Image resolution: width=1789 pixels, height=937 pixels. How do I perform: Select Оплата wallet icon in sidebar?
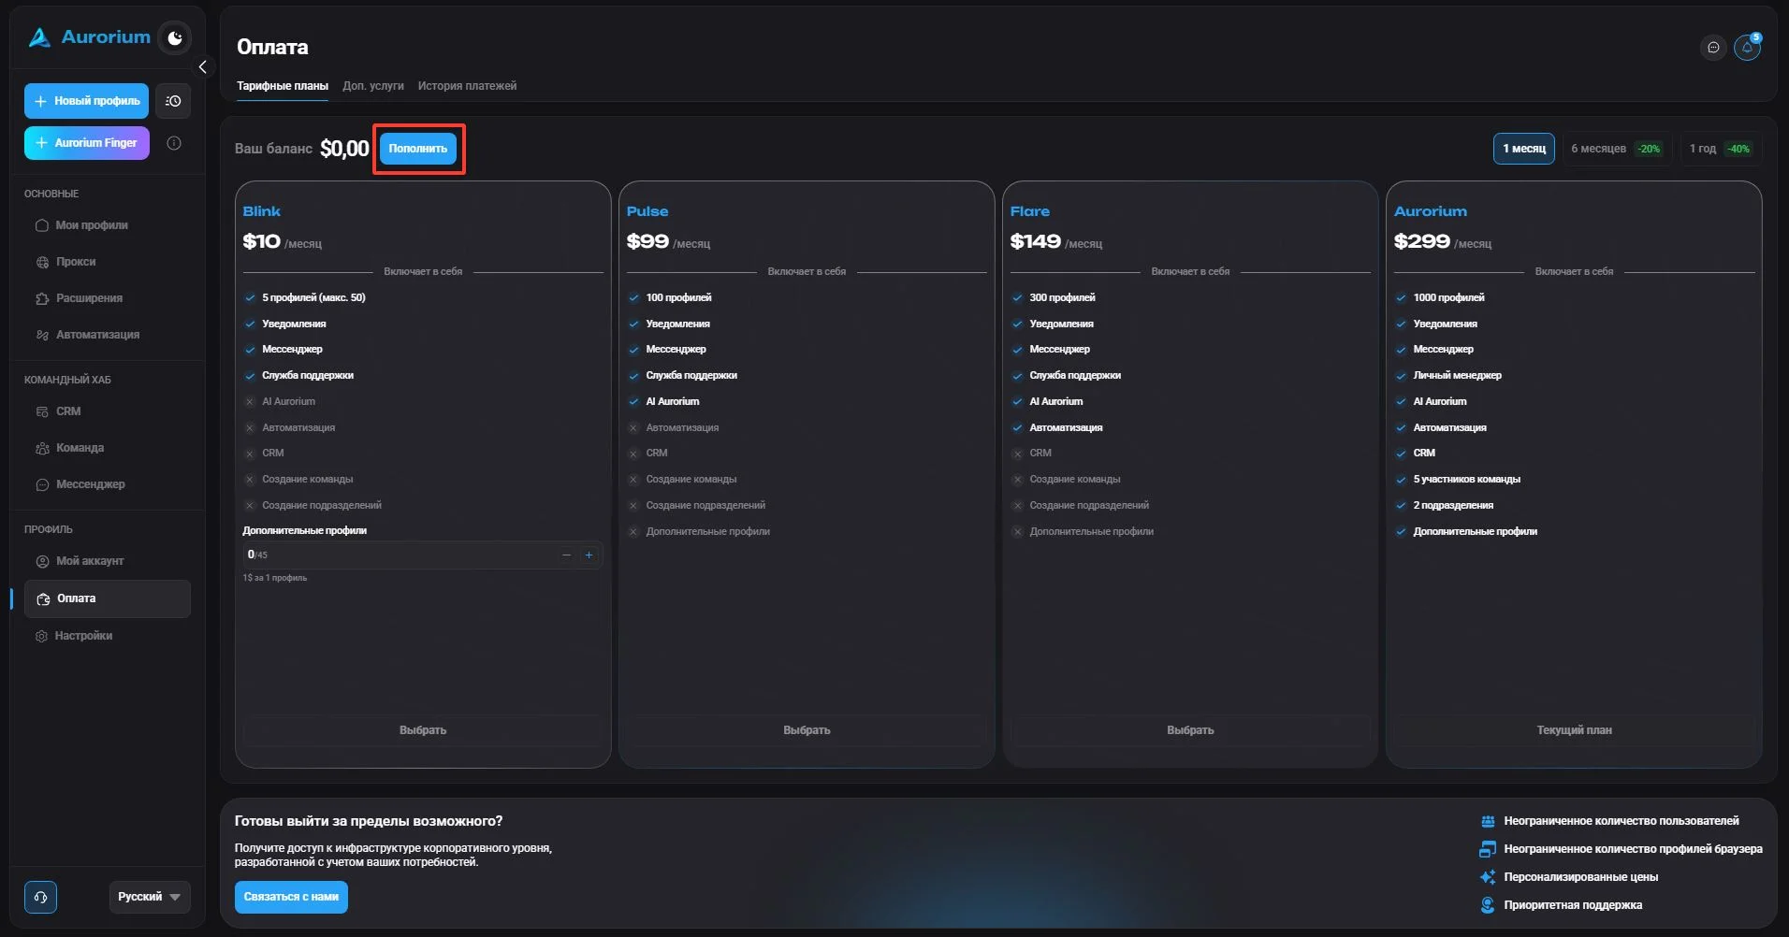tap(43, 598)
